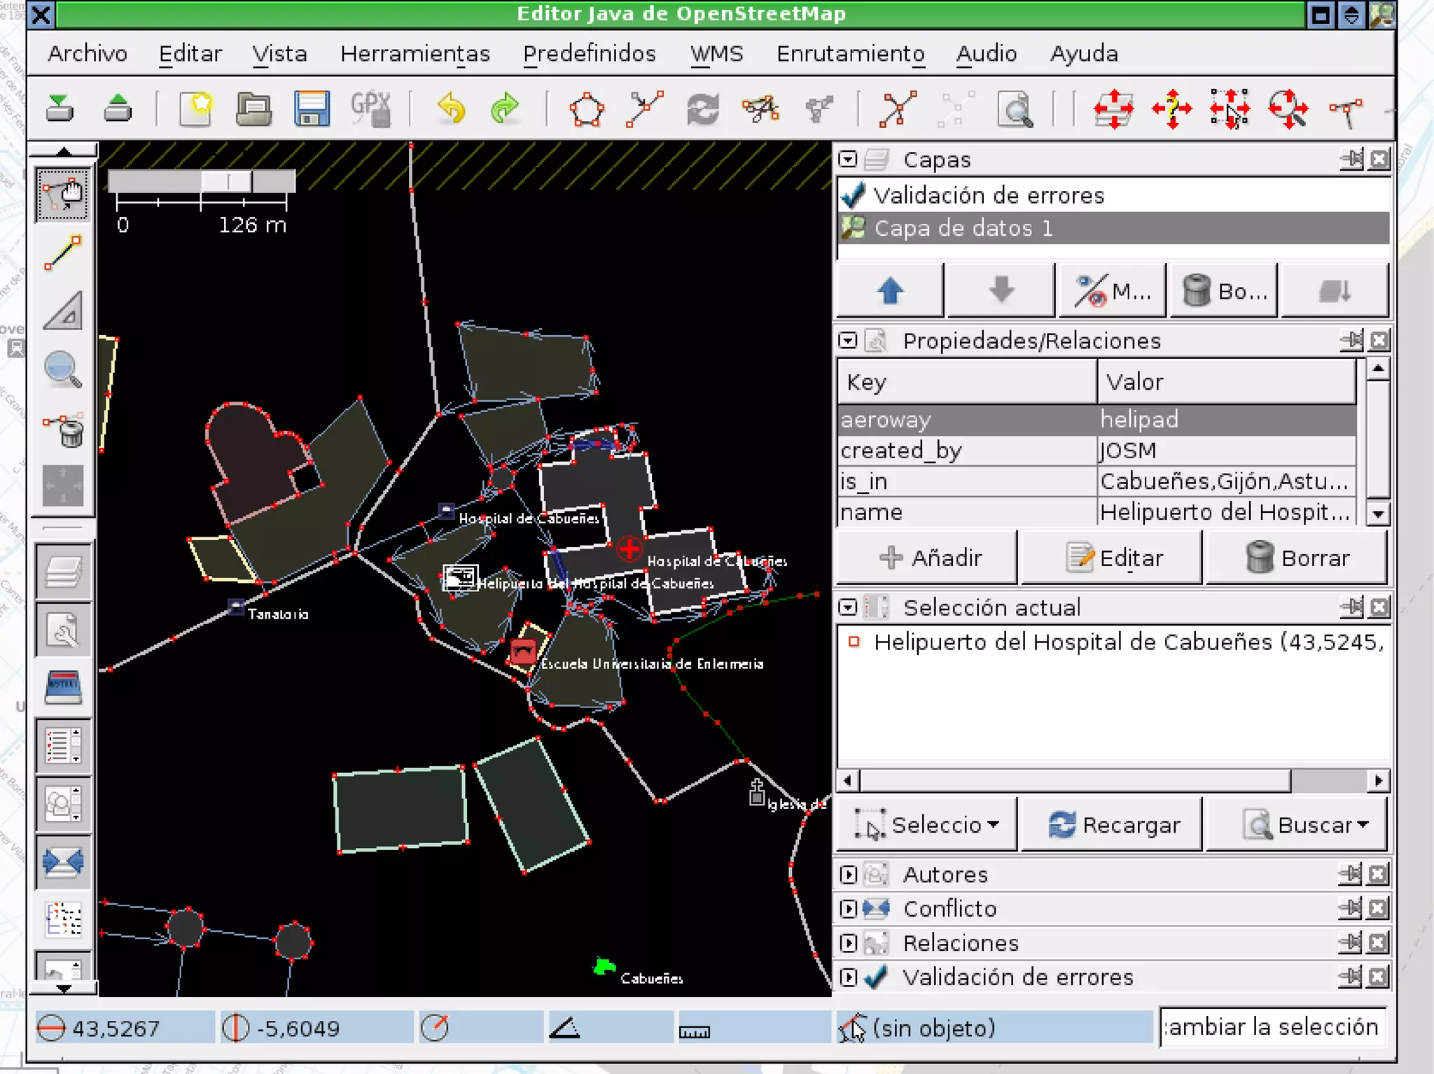The height and width of the screenshot is (1074, 1434).
Task: Toggle the Validación de errores layer checkmark
Action: (x=854, y=195)
